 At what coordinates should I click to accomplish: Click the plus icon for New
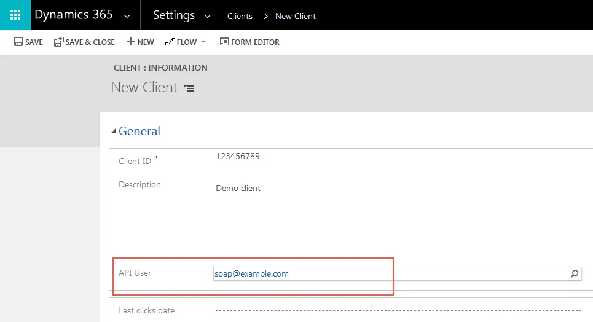click(130, 42)
